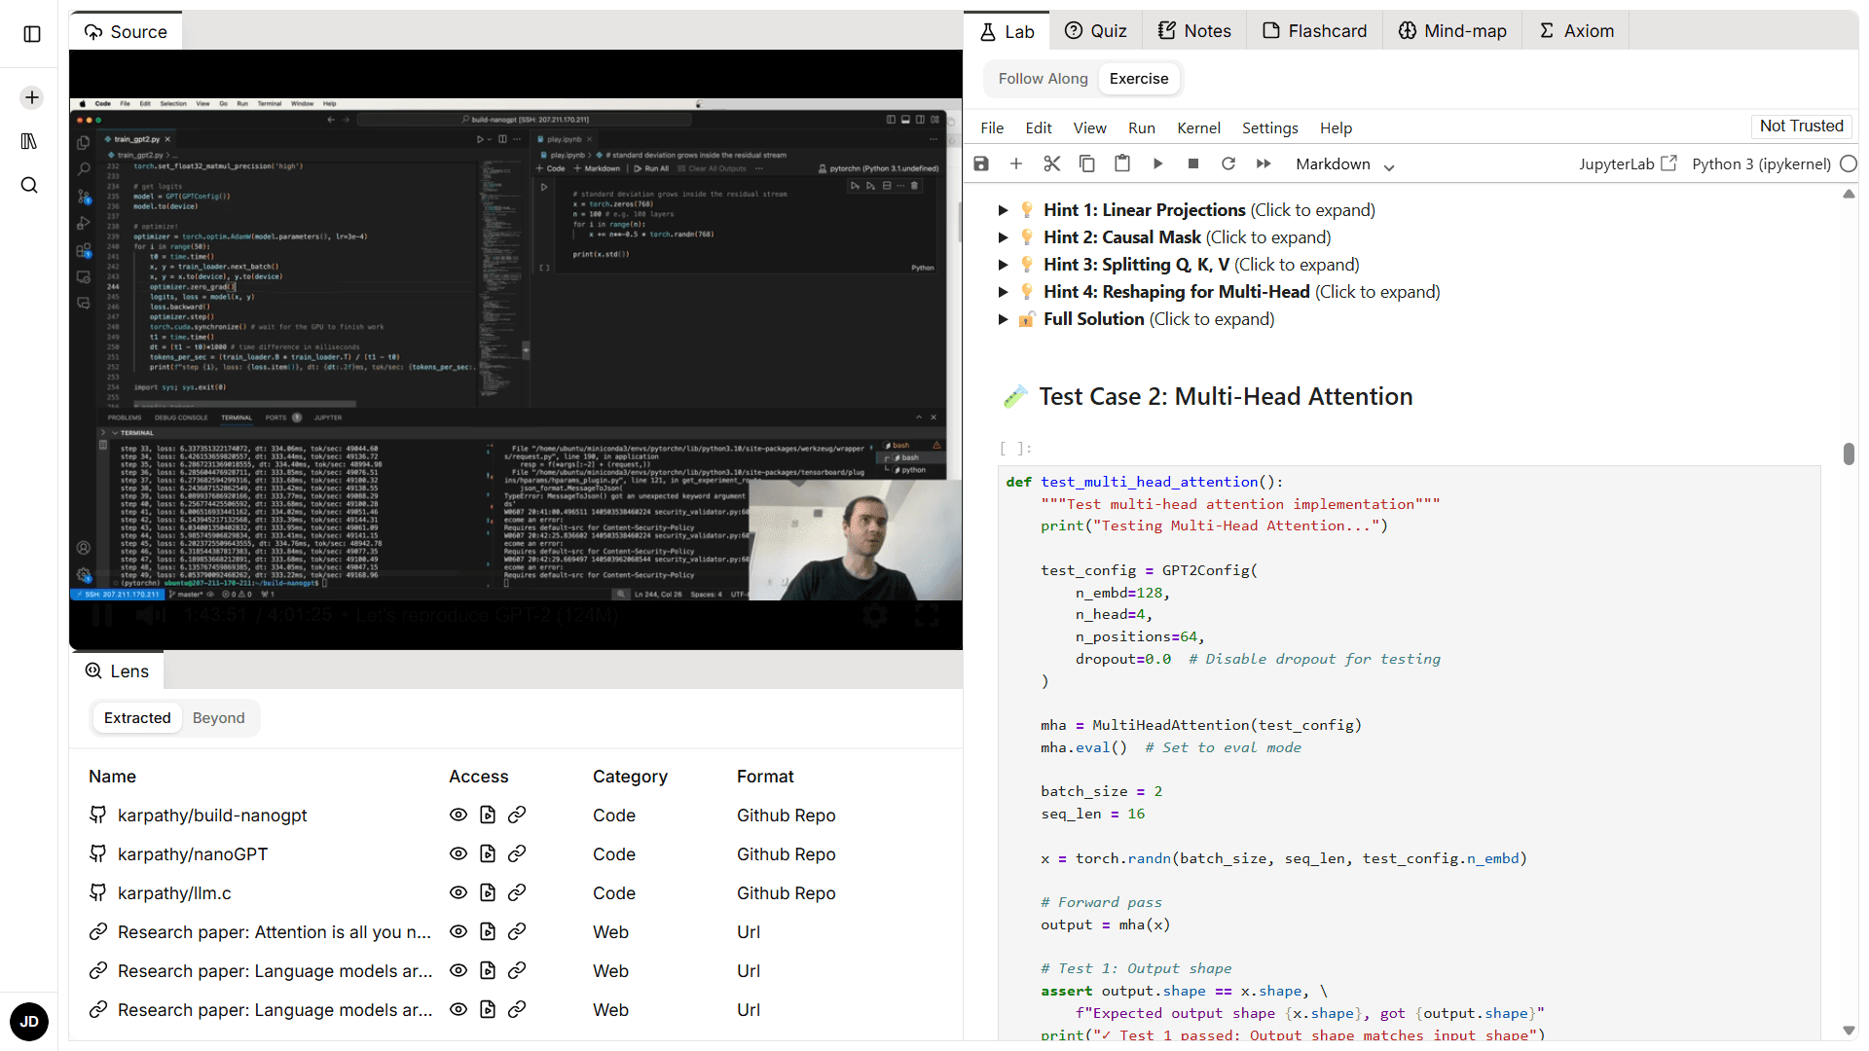The image size is (1869, 1051).
Task: Open document icon for karpathy/build-nanogpt
Action: (x=488, y=815)
